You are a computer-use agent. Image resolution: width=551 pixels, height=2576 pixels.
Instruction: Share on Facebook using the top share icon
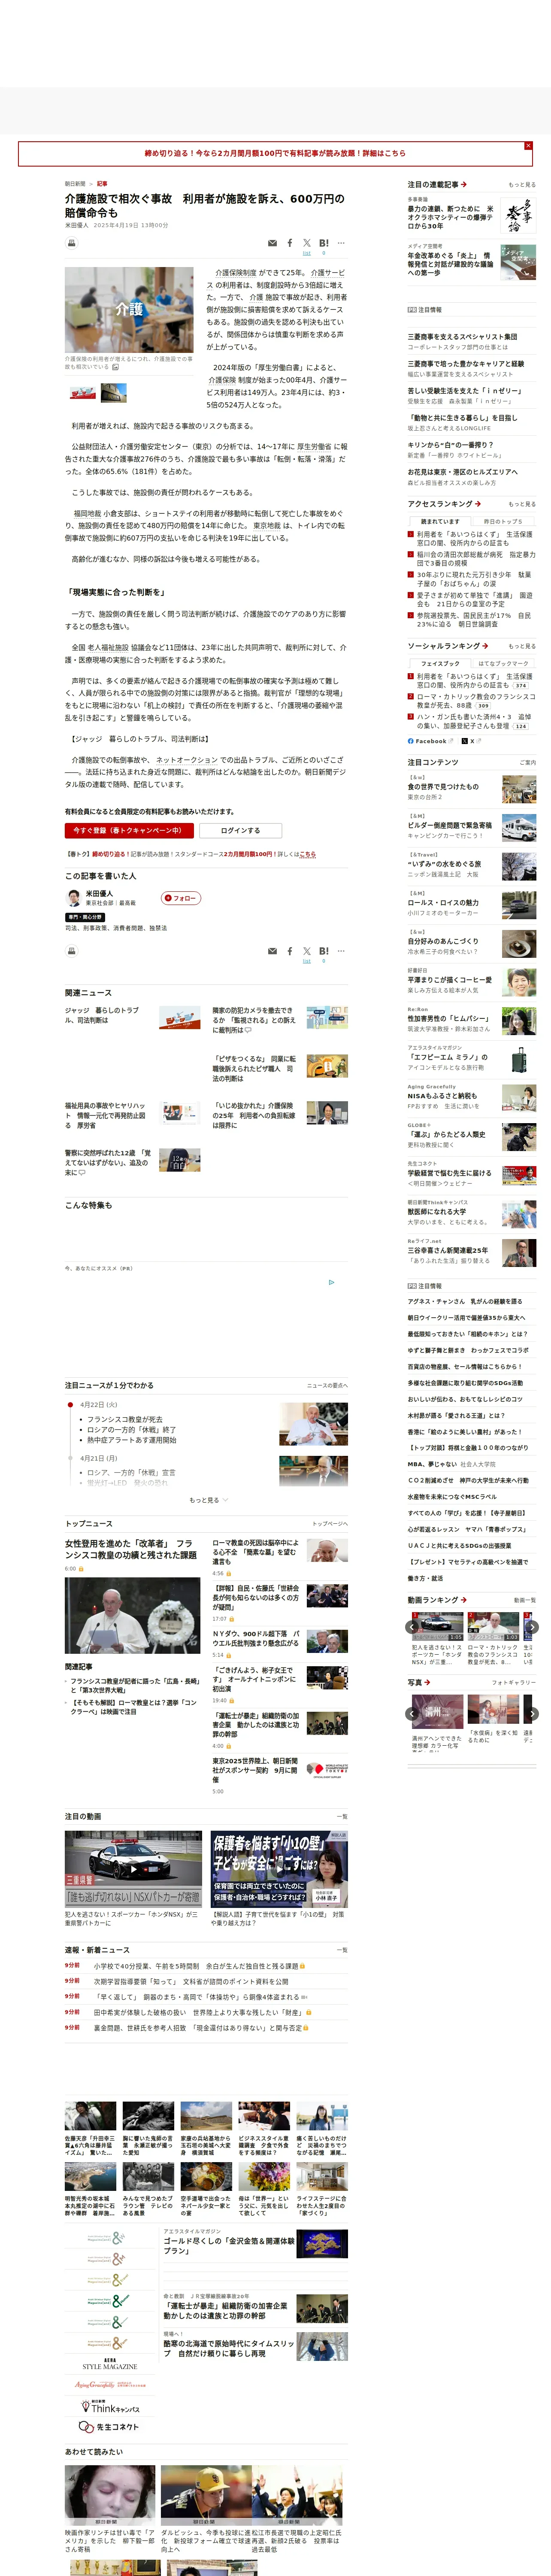[290, 243]
